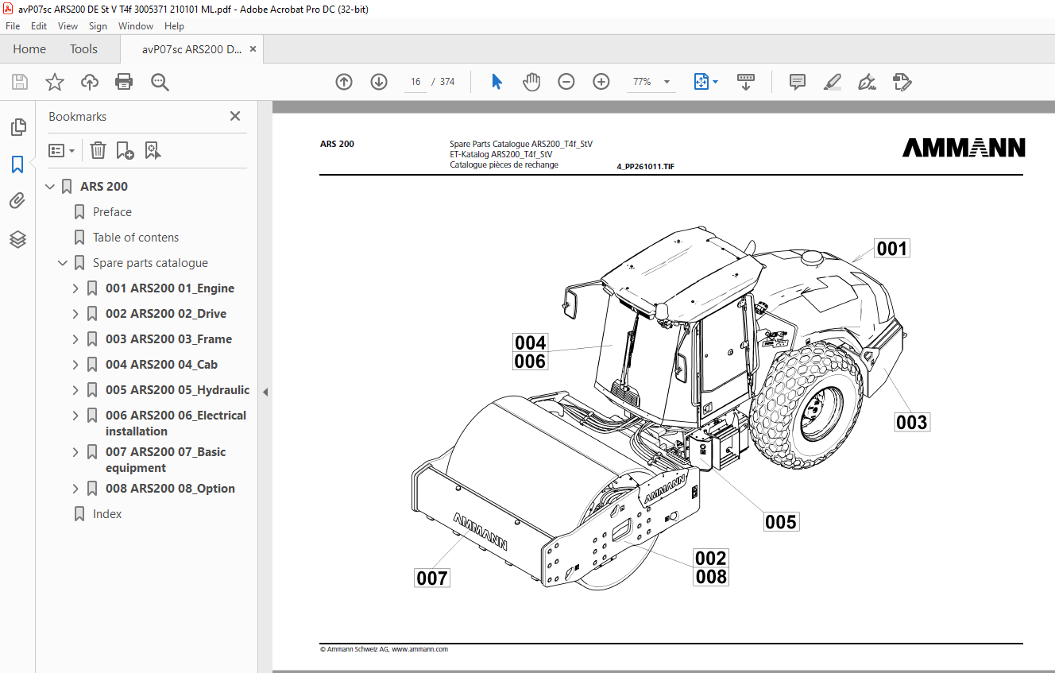
Task: Jump to the Preface bookmark
Action: click(x=112, y=212)
